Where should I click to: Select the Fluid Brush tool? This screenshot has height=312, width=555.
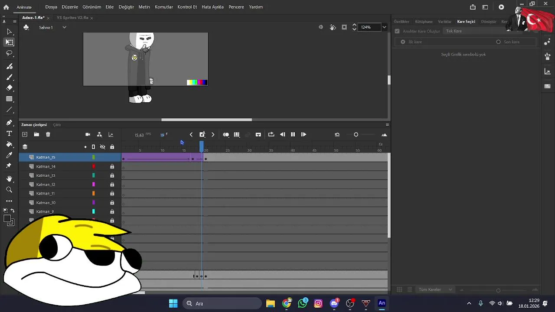10,66
